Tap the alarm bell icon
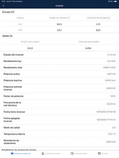This screenshot has width=119, height=158. coord(43,154)
